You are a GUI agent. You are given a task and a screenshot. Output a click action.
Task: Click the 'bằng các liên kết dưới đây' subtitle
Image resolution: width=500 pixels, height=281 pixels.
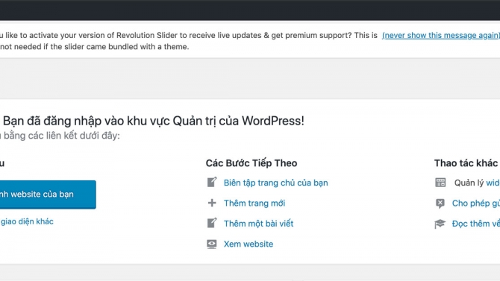tap(60, 136)
